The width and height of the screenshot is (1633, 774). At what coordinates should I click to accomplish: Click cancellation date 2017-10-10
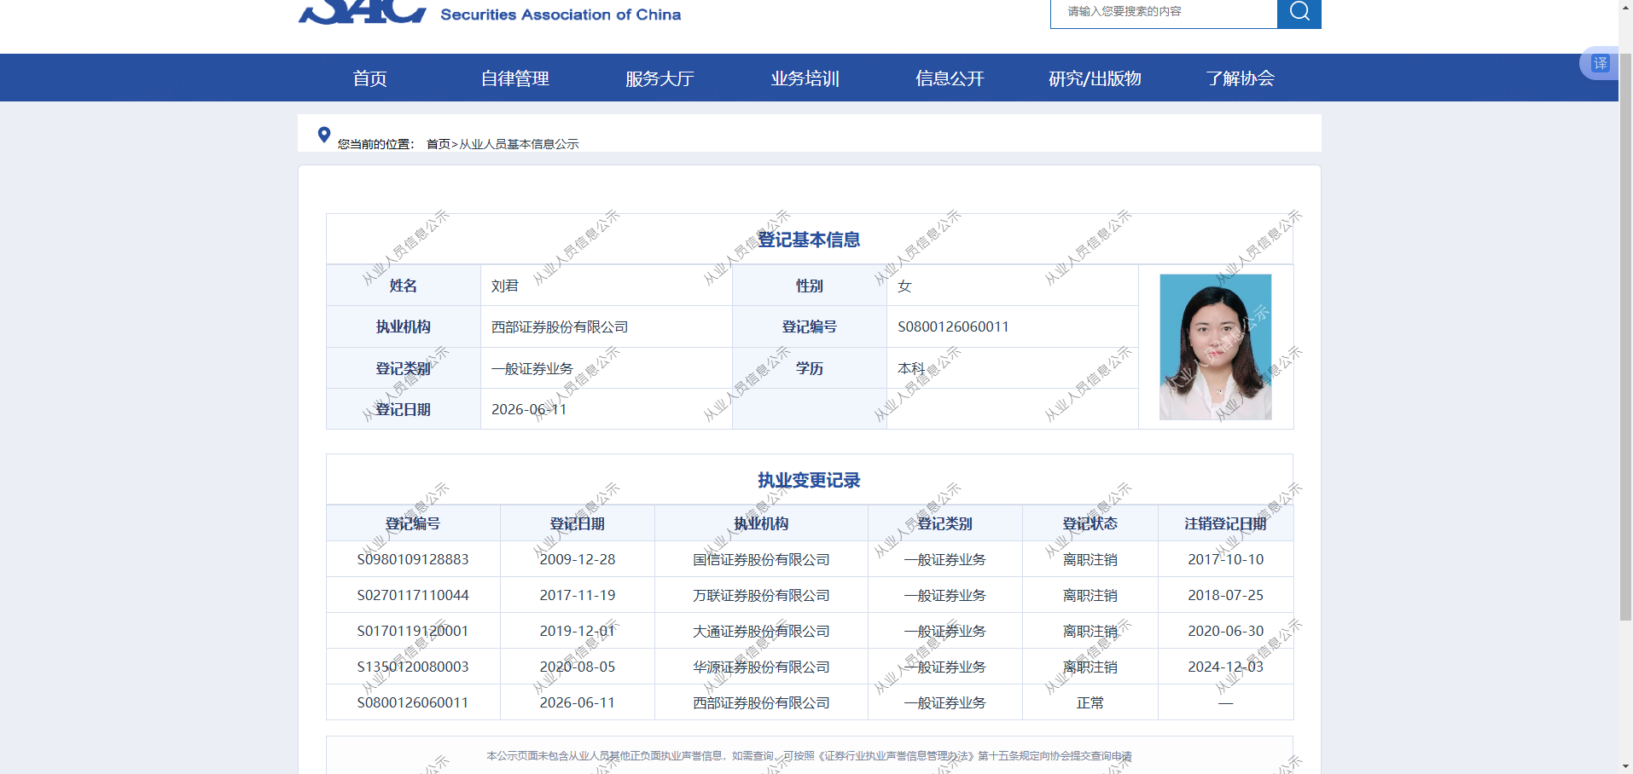[x=1226, y=559]
